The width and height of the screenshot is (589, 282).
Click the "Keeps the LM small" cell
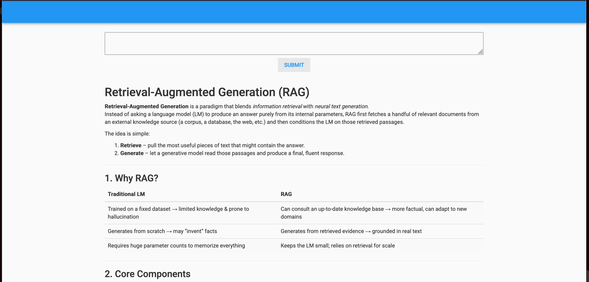(337, 246)
